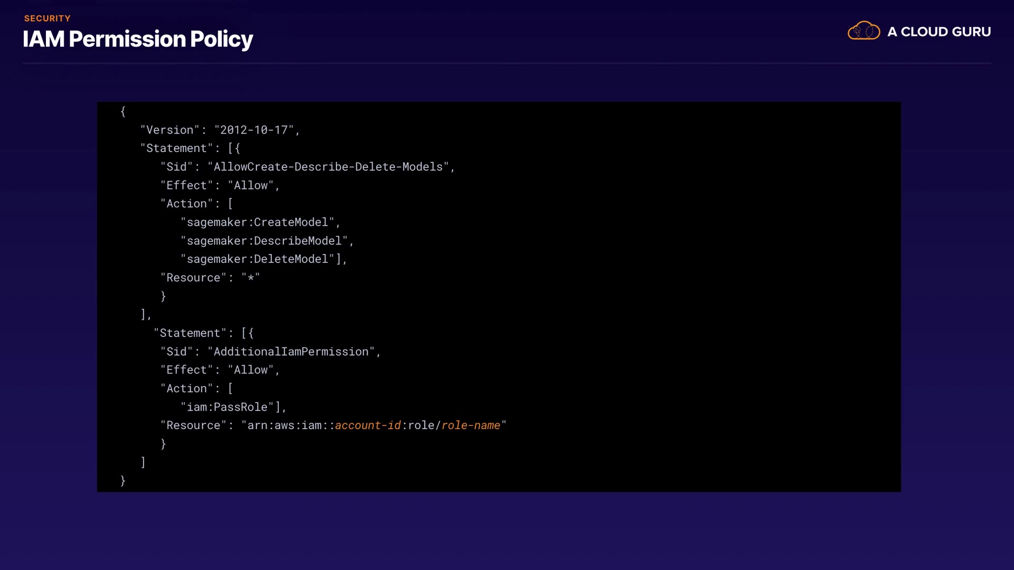The image size is (1014, 570).
Task: Click the sagemaker:CreateModel action text
Action: 257,222
